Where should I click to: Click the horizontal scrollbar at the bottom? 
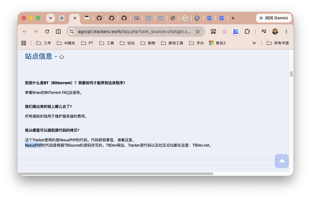tap(116, 174)
